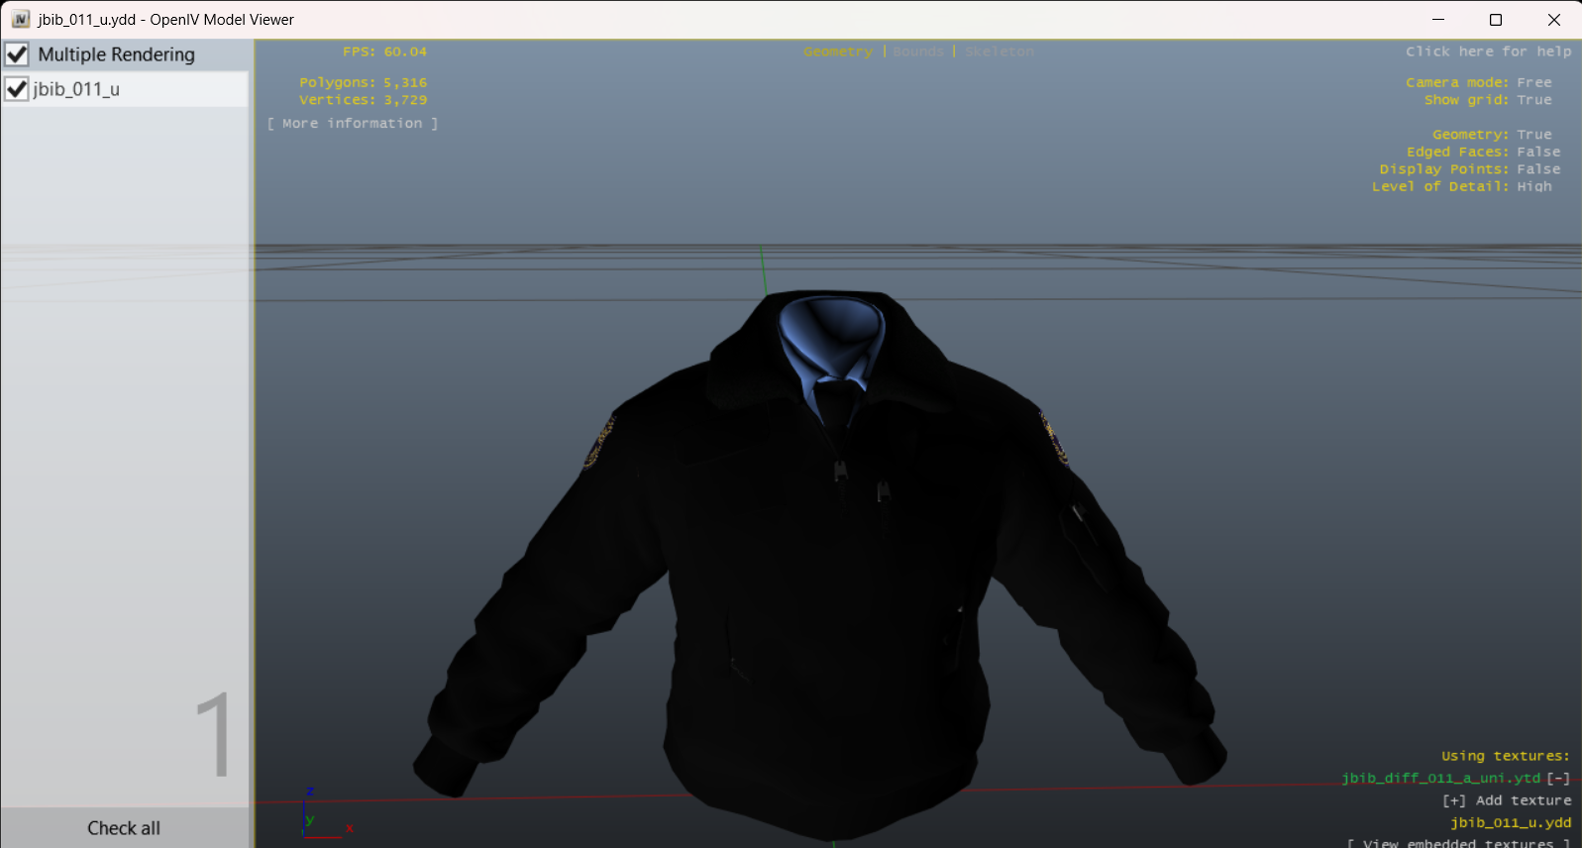Open the View embedded textures list
1582x848 pixels.
1458,842
